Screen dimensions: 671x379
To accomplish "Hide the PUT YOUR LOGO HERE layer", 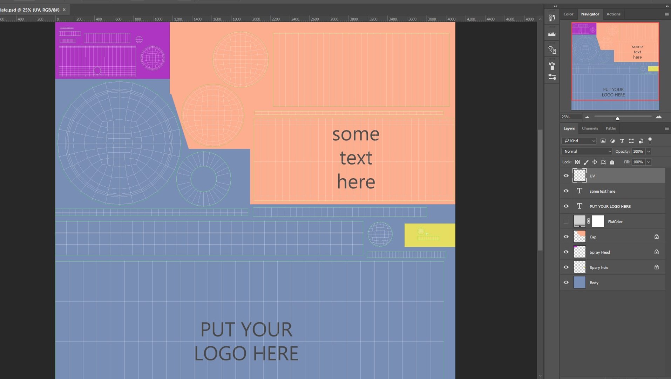I will [566, 206].
